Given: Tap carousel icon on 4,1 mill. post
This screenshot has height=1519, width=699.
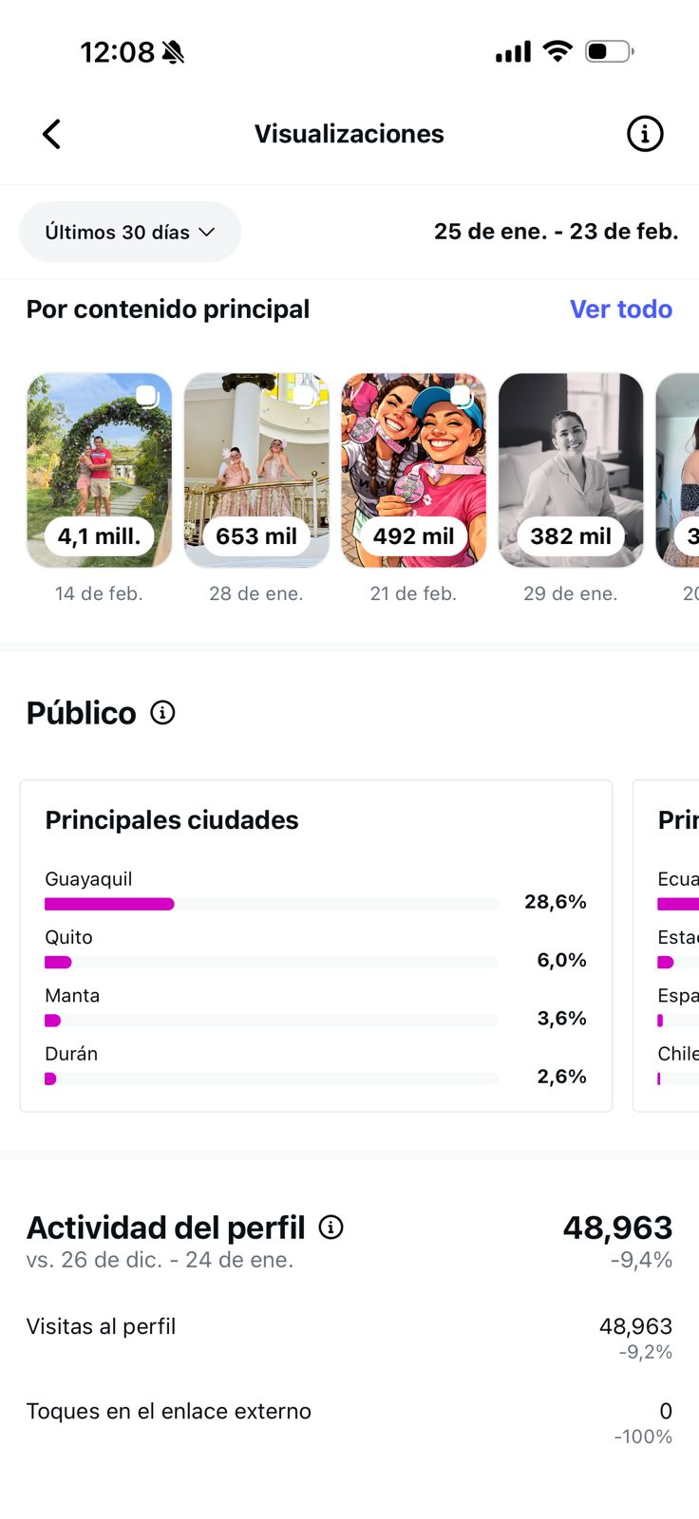Looking at the screenshot, I should point(147,396).
